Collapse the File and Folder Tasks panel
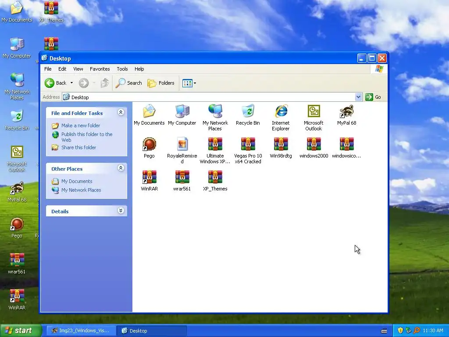This screenshot has height=337, width=449. (x=121, y=112)
